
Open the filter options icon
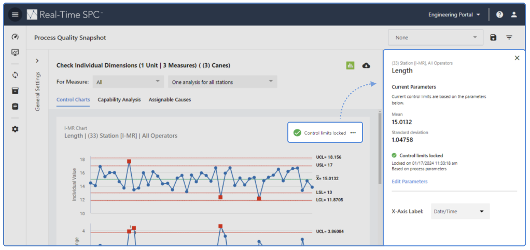click(x=509, y=37)
